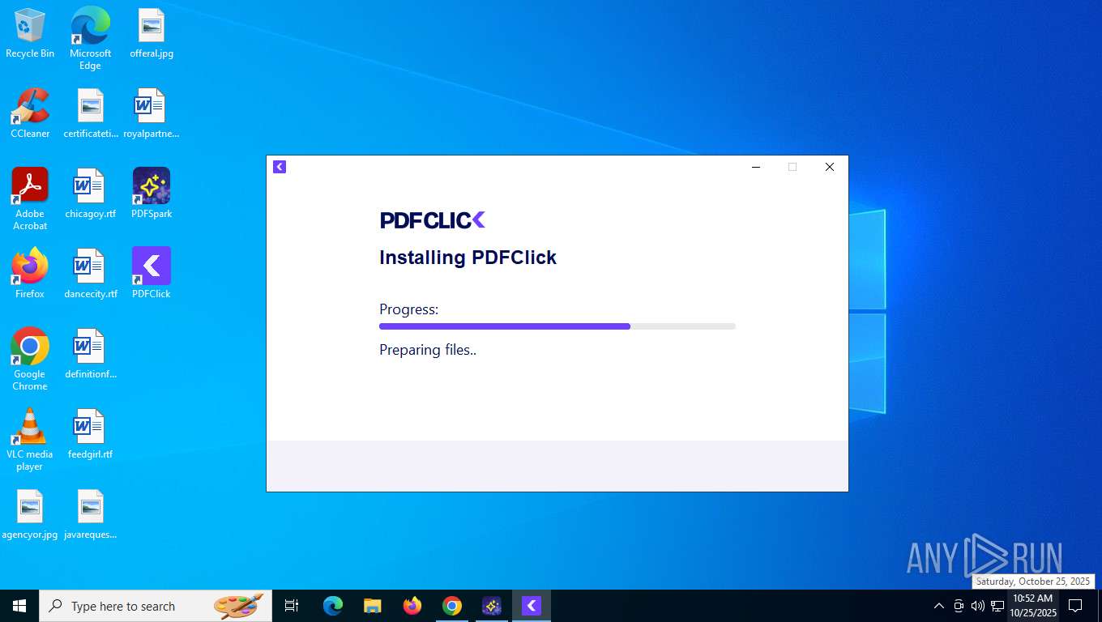
Task: Select the feedgirl.rtf document icon
Action: pos(90,434)
